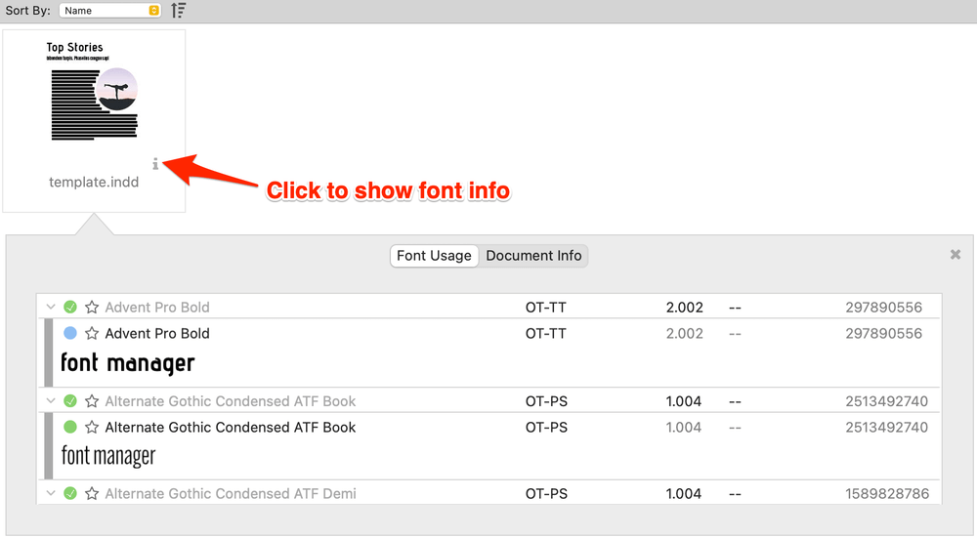Click green check of Advent Pro Bold group
This screenshot has width=977, height=538.
70,307
